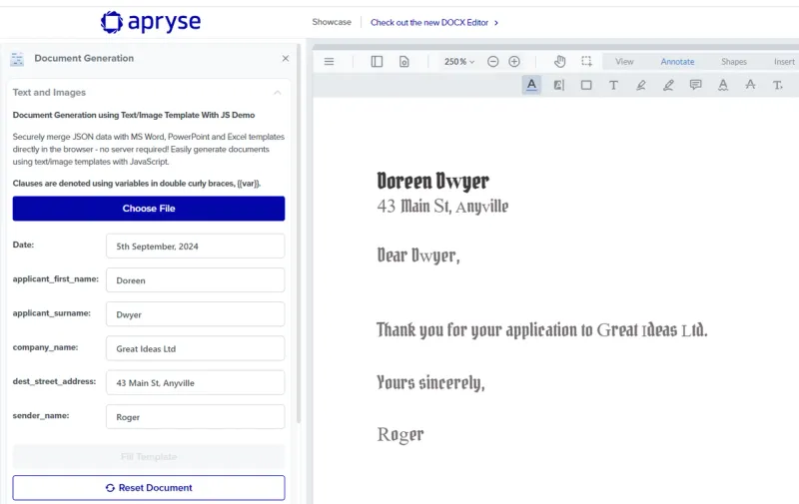Click the applicant_surname field with Dwyer
The height and width of the screenshot is (504, 799).
195,314
